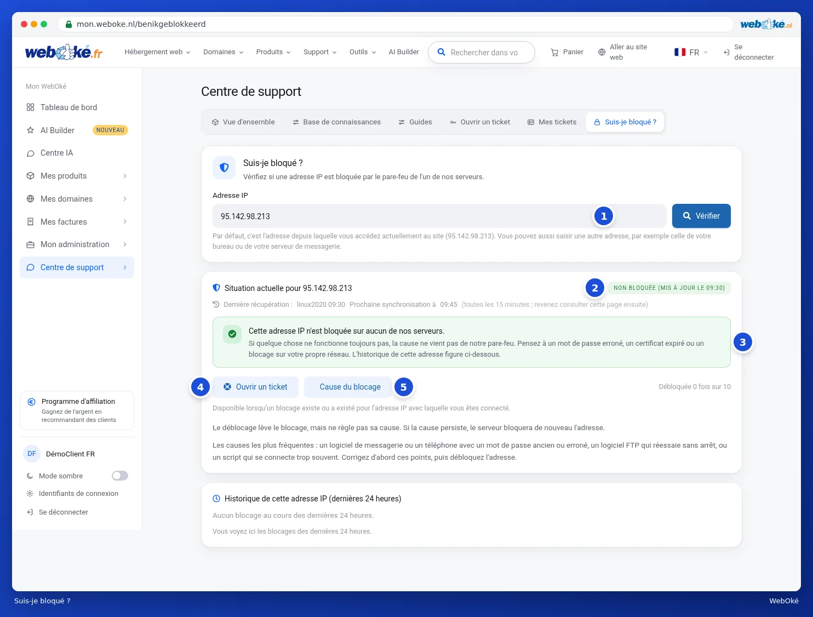Open the Support dropdown menu
Viewport: 813px width, 617px height.
pyautogui.click(x=320, y=52)
